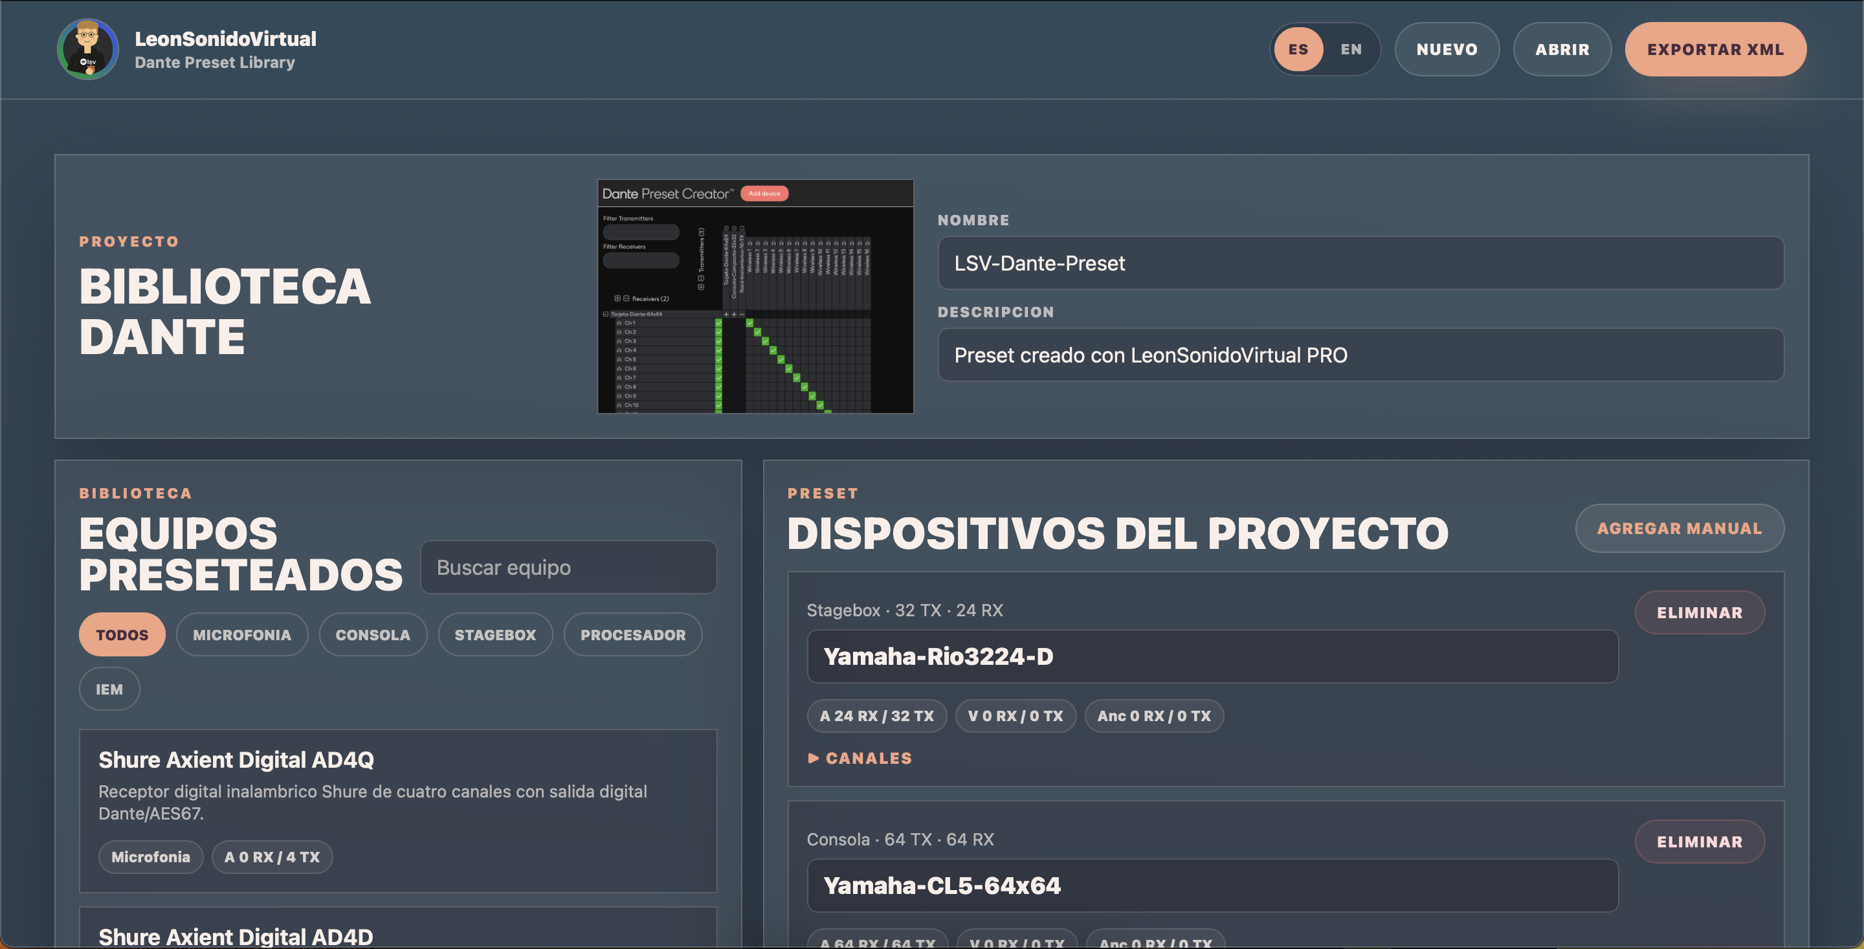Open a project with ABRIR
The height and width of the screenshot is (949, 1864).
(x=1562, y=49)
